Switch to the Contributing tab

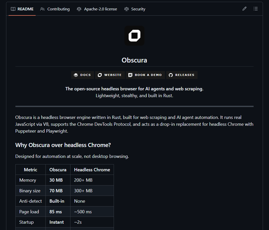pos(55,9)
